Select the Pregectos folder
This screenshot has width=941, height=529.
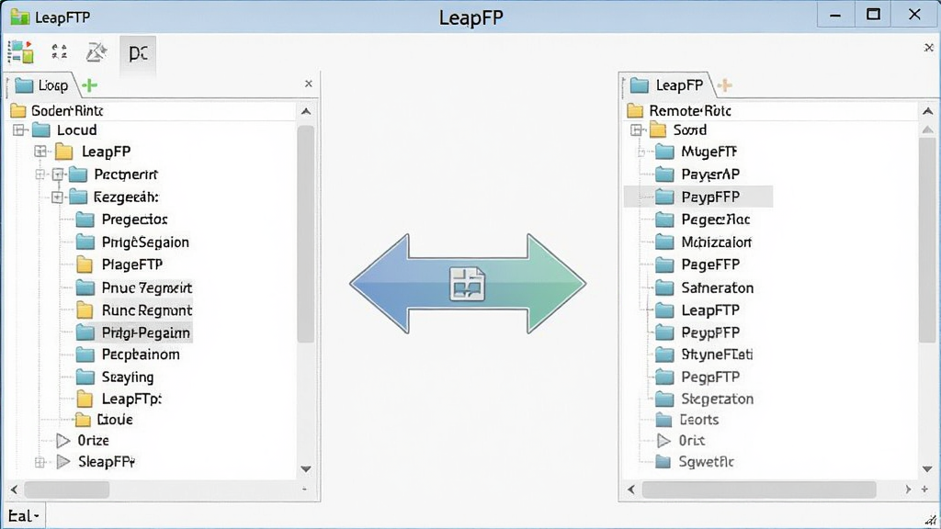pos(122,219)
